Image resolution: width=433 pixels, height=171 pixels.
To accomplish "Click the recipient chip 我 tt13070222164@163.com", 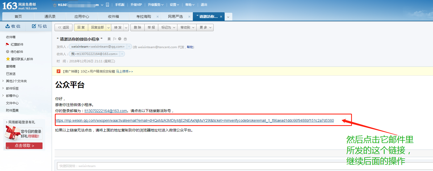I will pyautogui.click(x=94, y=54).
